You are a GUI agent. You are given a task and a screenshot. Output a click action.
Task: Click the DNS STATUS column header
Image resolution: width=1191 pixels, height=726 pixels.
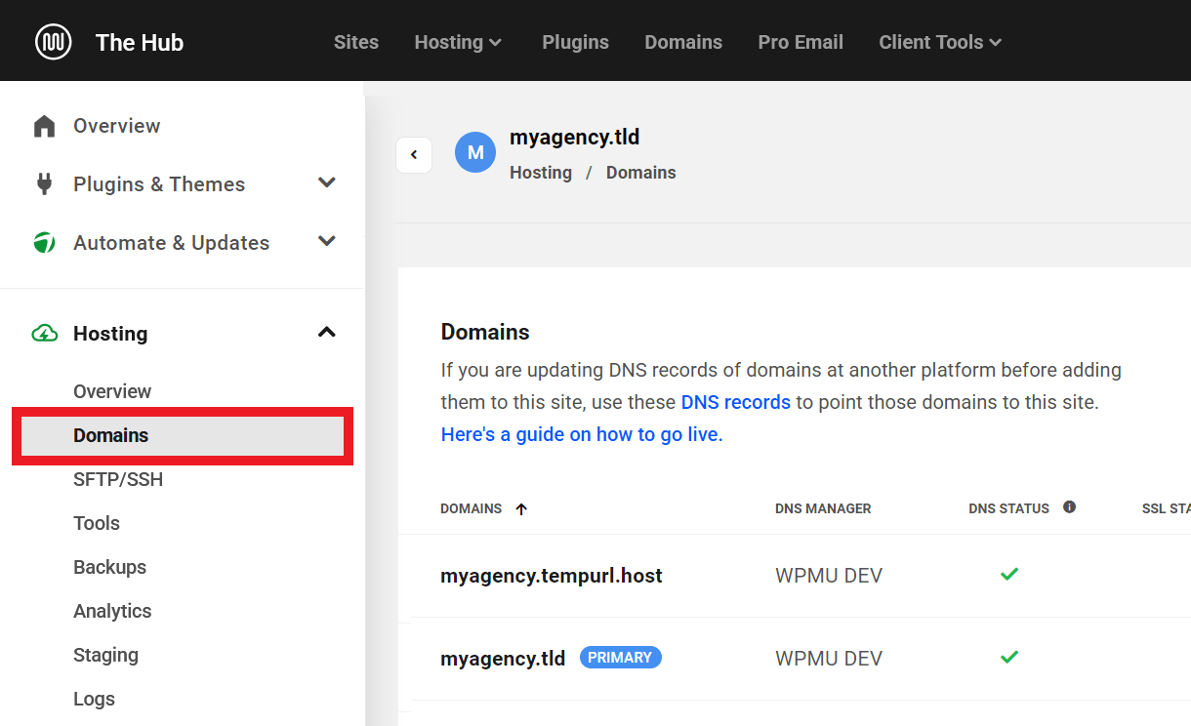[x=1008, y=508]
